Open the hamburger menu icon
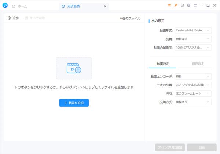Viewport: 220px width, 154px height. 195,5
